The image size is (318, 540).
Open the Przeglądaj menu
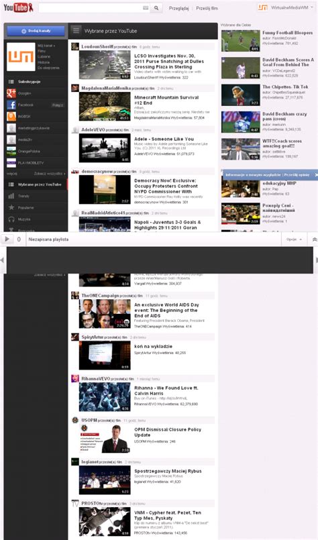[179, 8]
